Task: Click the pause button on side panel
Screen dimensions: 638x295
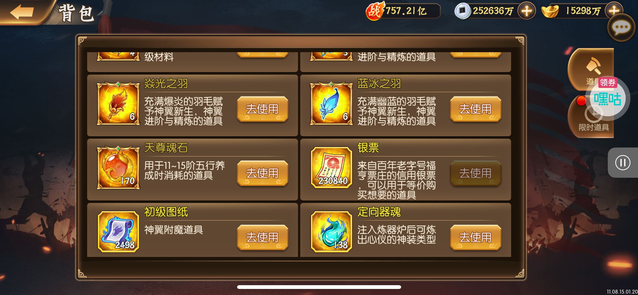Action: [623, 163]
